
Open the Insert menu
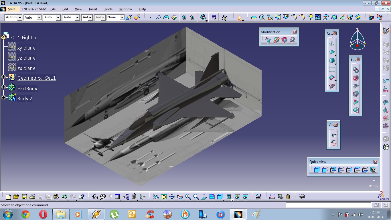[x=93, y=9]
